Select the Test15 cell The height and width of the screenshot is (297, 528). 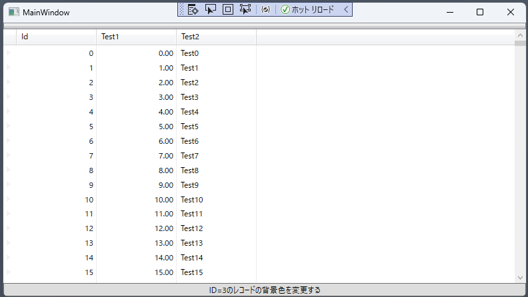click(x=216, y=272)
